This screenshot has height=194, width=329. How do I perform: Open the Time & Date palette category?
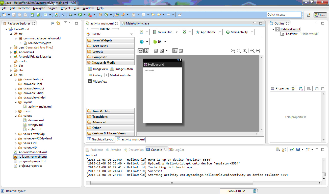[110, 111]
